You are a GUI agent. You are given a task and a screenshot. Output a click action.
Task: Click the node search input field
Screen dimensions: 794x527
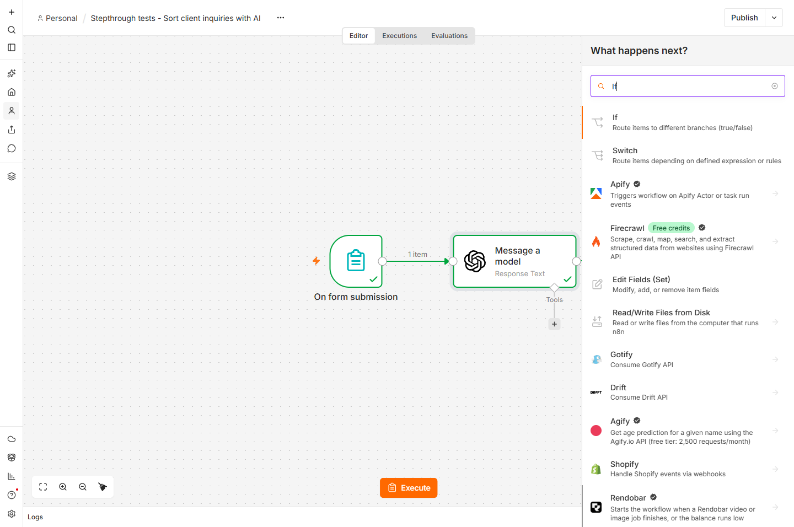tap(688, 86)
